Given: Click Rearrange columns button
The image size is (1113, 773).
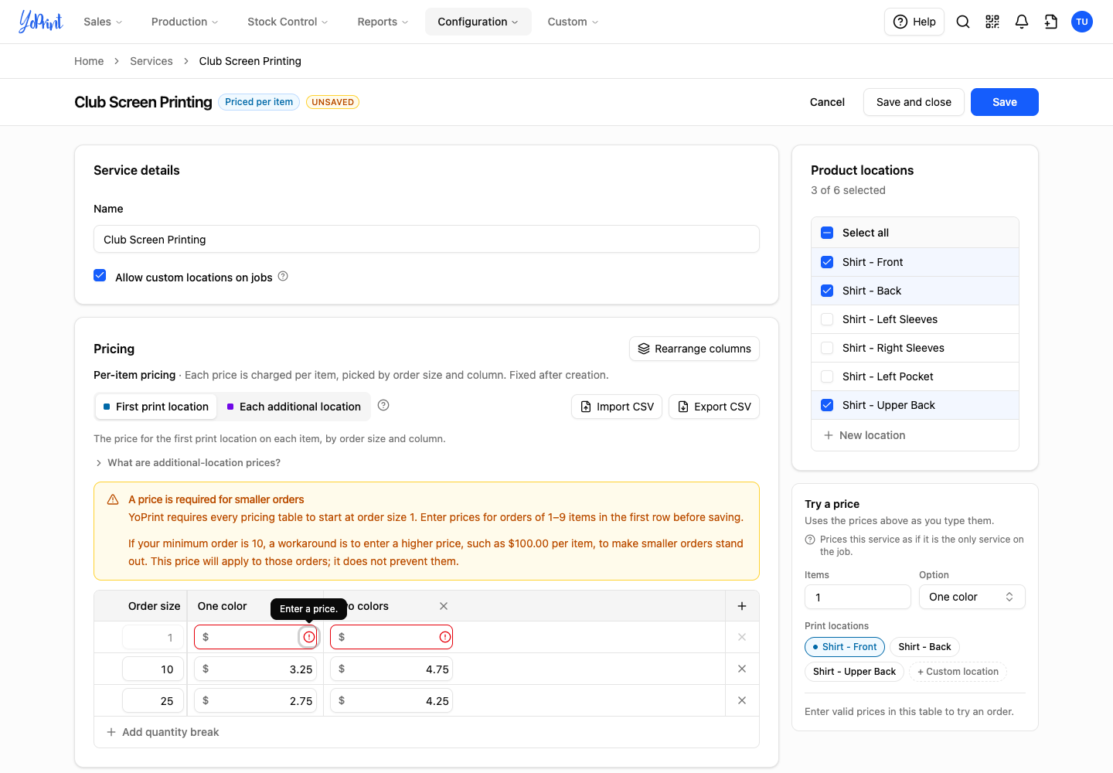Looking at the screenshot, I should click(694, 349).
